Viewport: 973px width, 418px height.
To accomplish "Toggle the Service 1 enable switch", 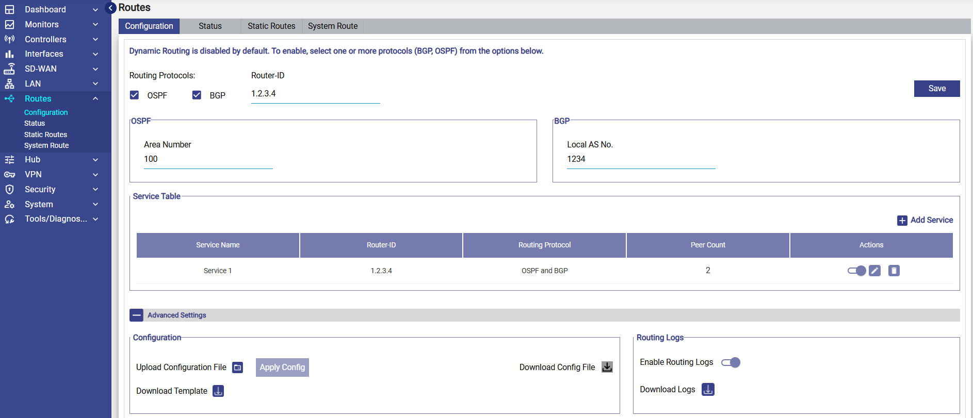I will click(856, 271).
